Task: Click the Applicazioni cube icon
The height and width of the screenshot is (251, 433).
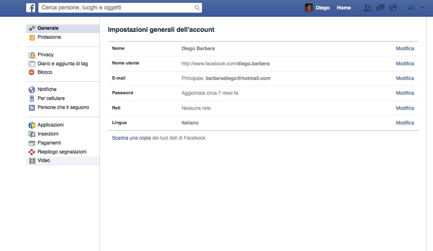Action: pos(32,125)
